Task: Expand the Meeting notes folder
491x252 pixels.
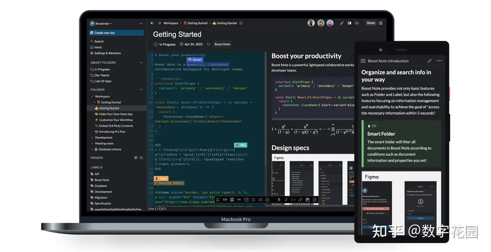Action: (92, 143)
